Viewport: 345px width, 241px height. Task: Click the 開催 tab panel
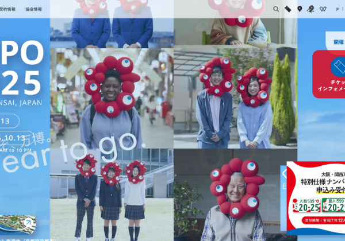(x=335, y=42)
